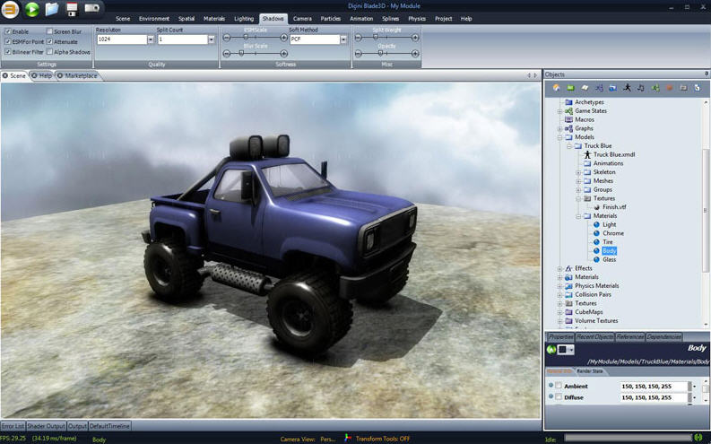Adjust the Blur Scale slider handle
The image size is (711, 444).
click(x=241, y=54)
